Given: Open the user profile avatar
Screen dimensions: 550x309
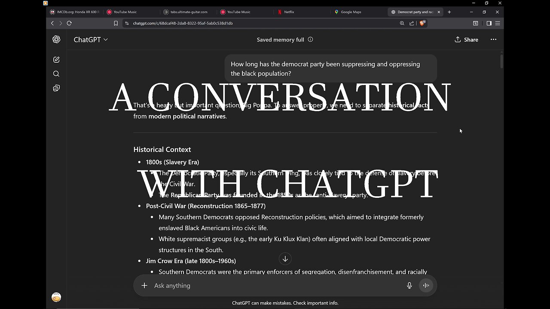Looking at the screenshot, I should [x=56, y=297].
